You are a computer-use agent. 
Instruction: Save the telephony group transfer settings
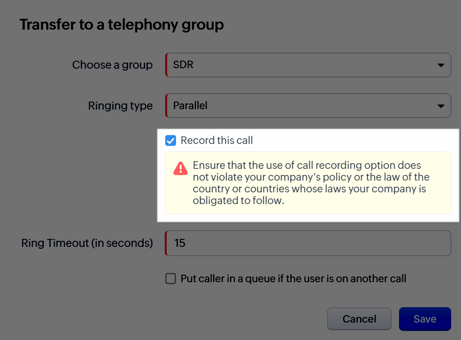click(424, 319)
